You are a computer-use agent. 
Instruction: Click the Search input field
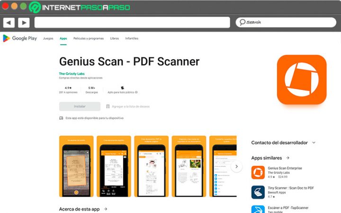point(286,22)
